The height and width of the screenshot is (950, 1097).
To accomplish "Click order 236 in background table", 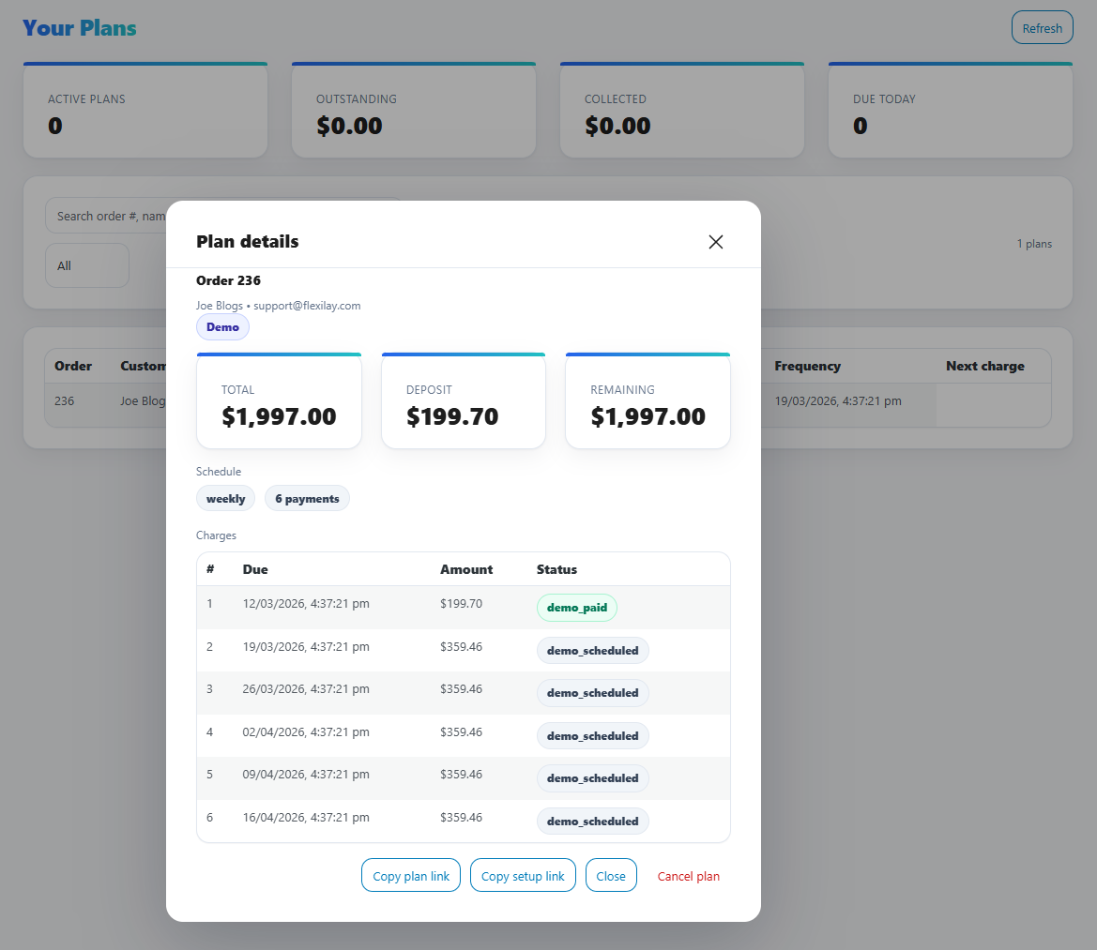I will click(65, 401).
